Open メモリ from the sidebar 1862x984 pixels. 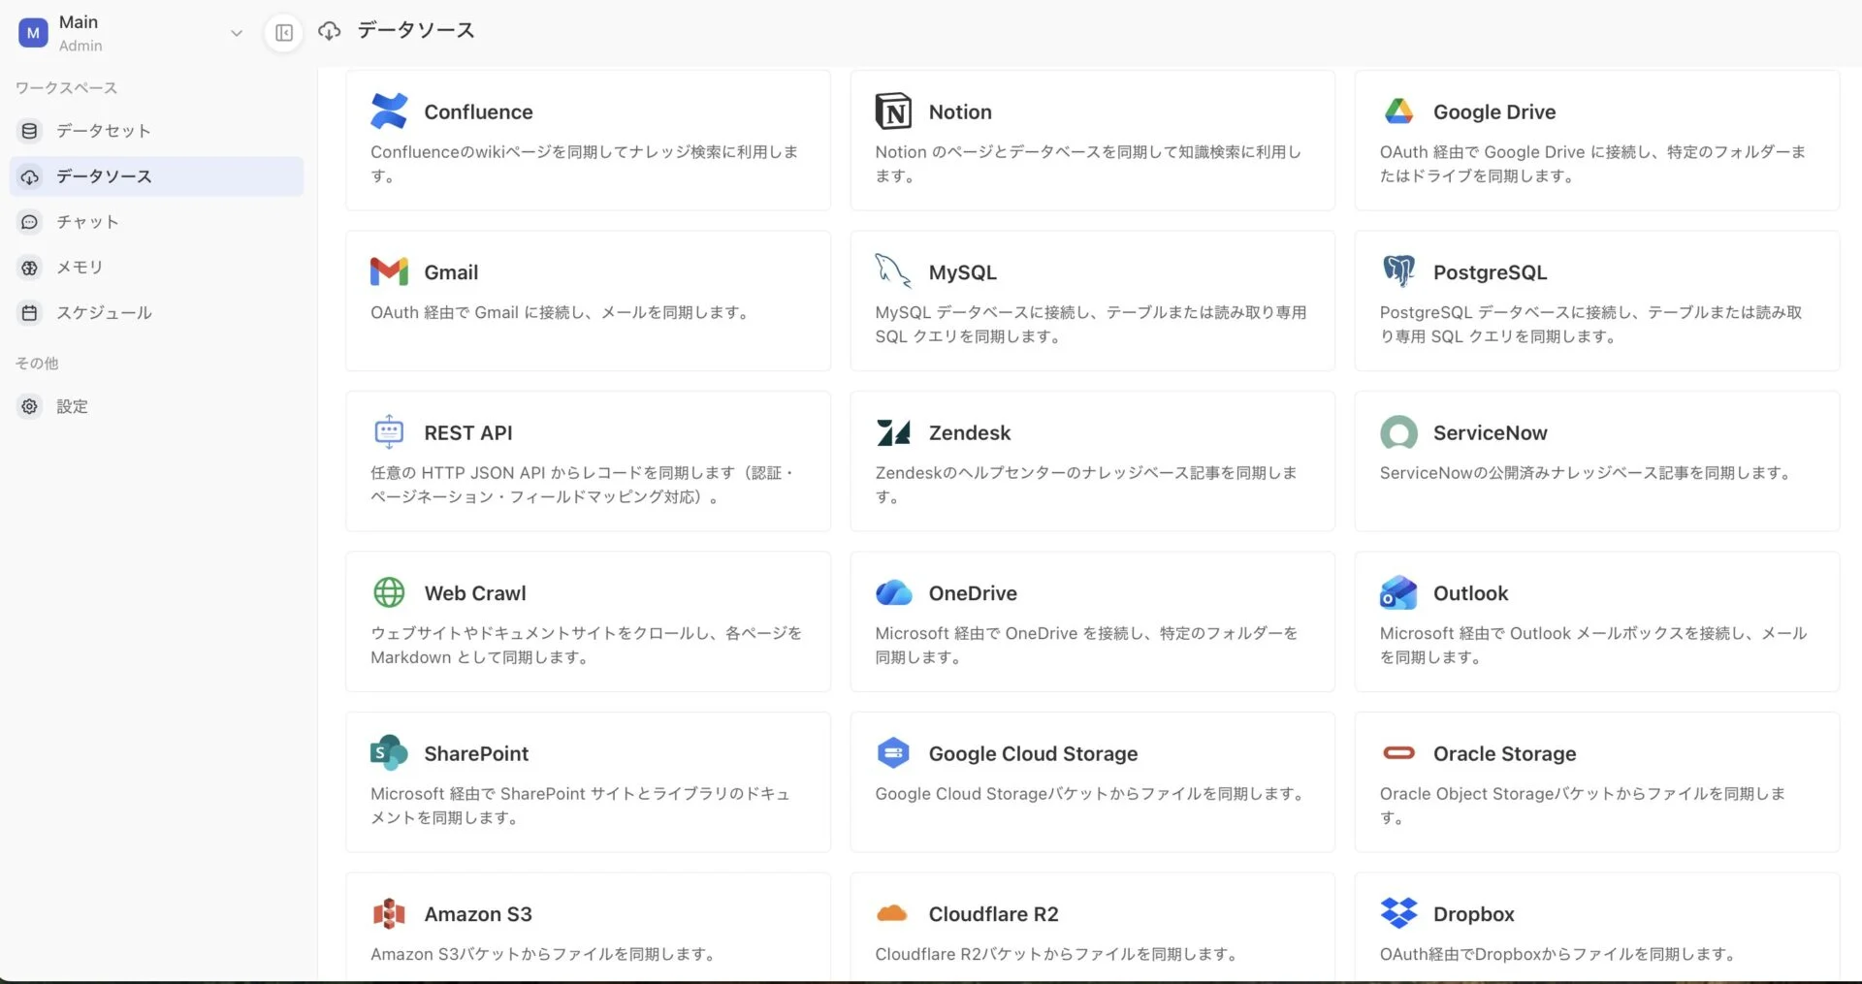point(156,268)
